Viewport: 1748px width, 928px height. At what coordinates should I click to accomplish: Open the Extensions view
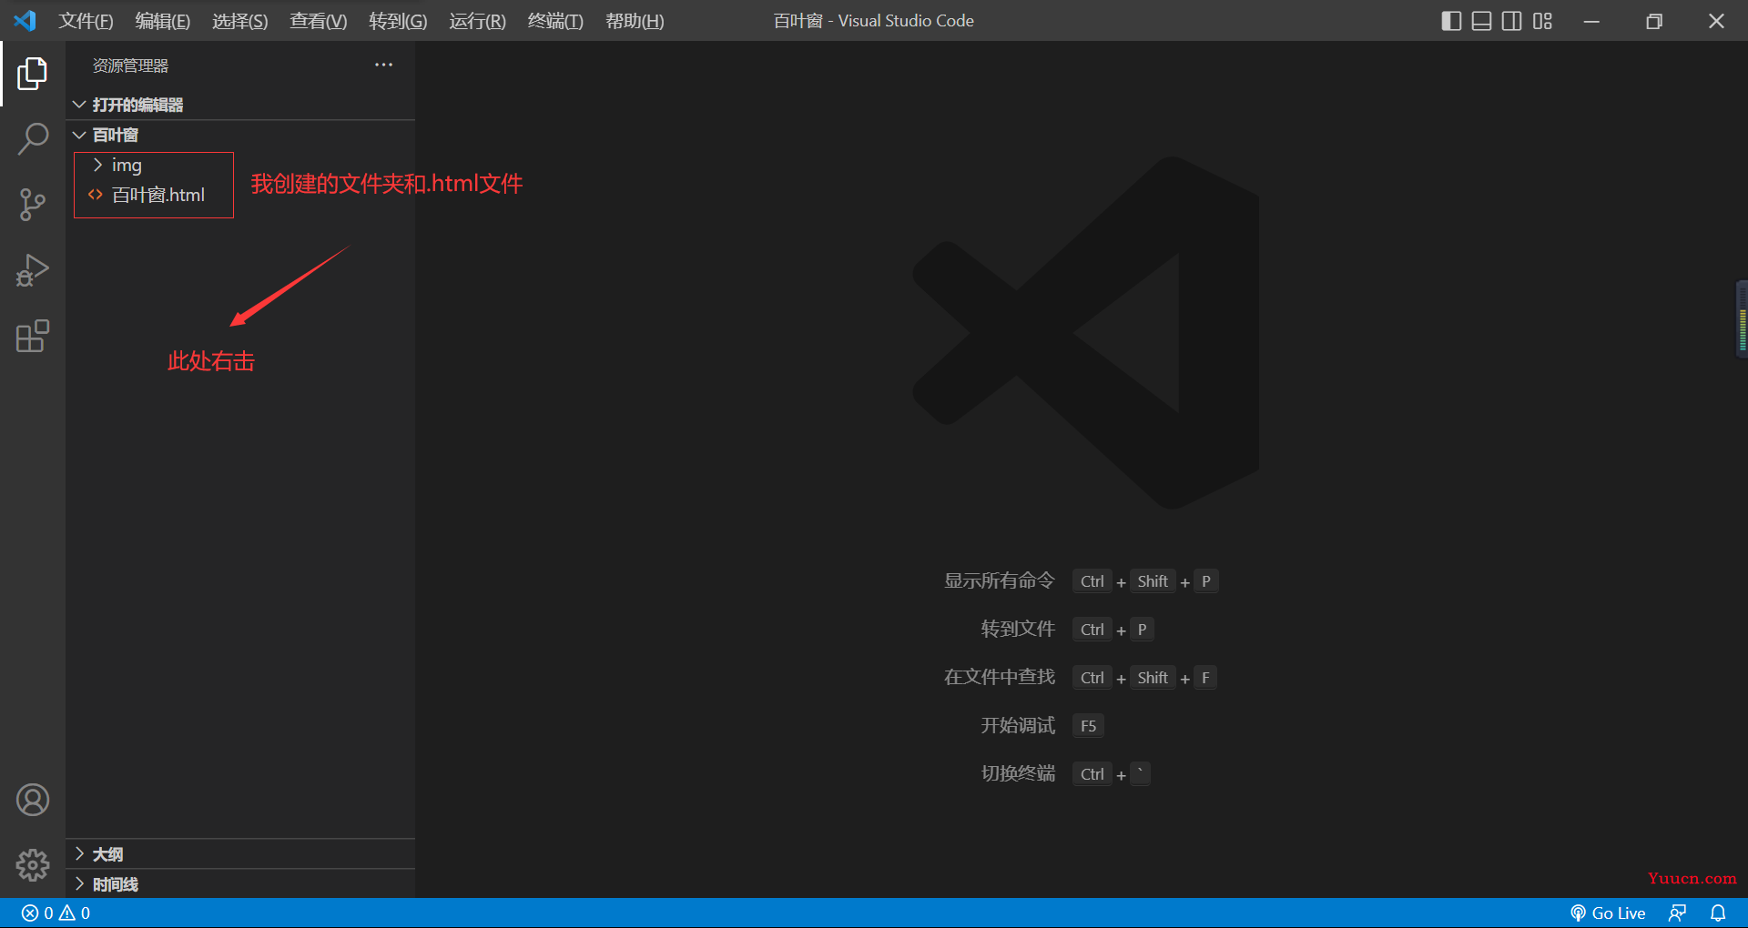pos(33,336)
